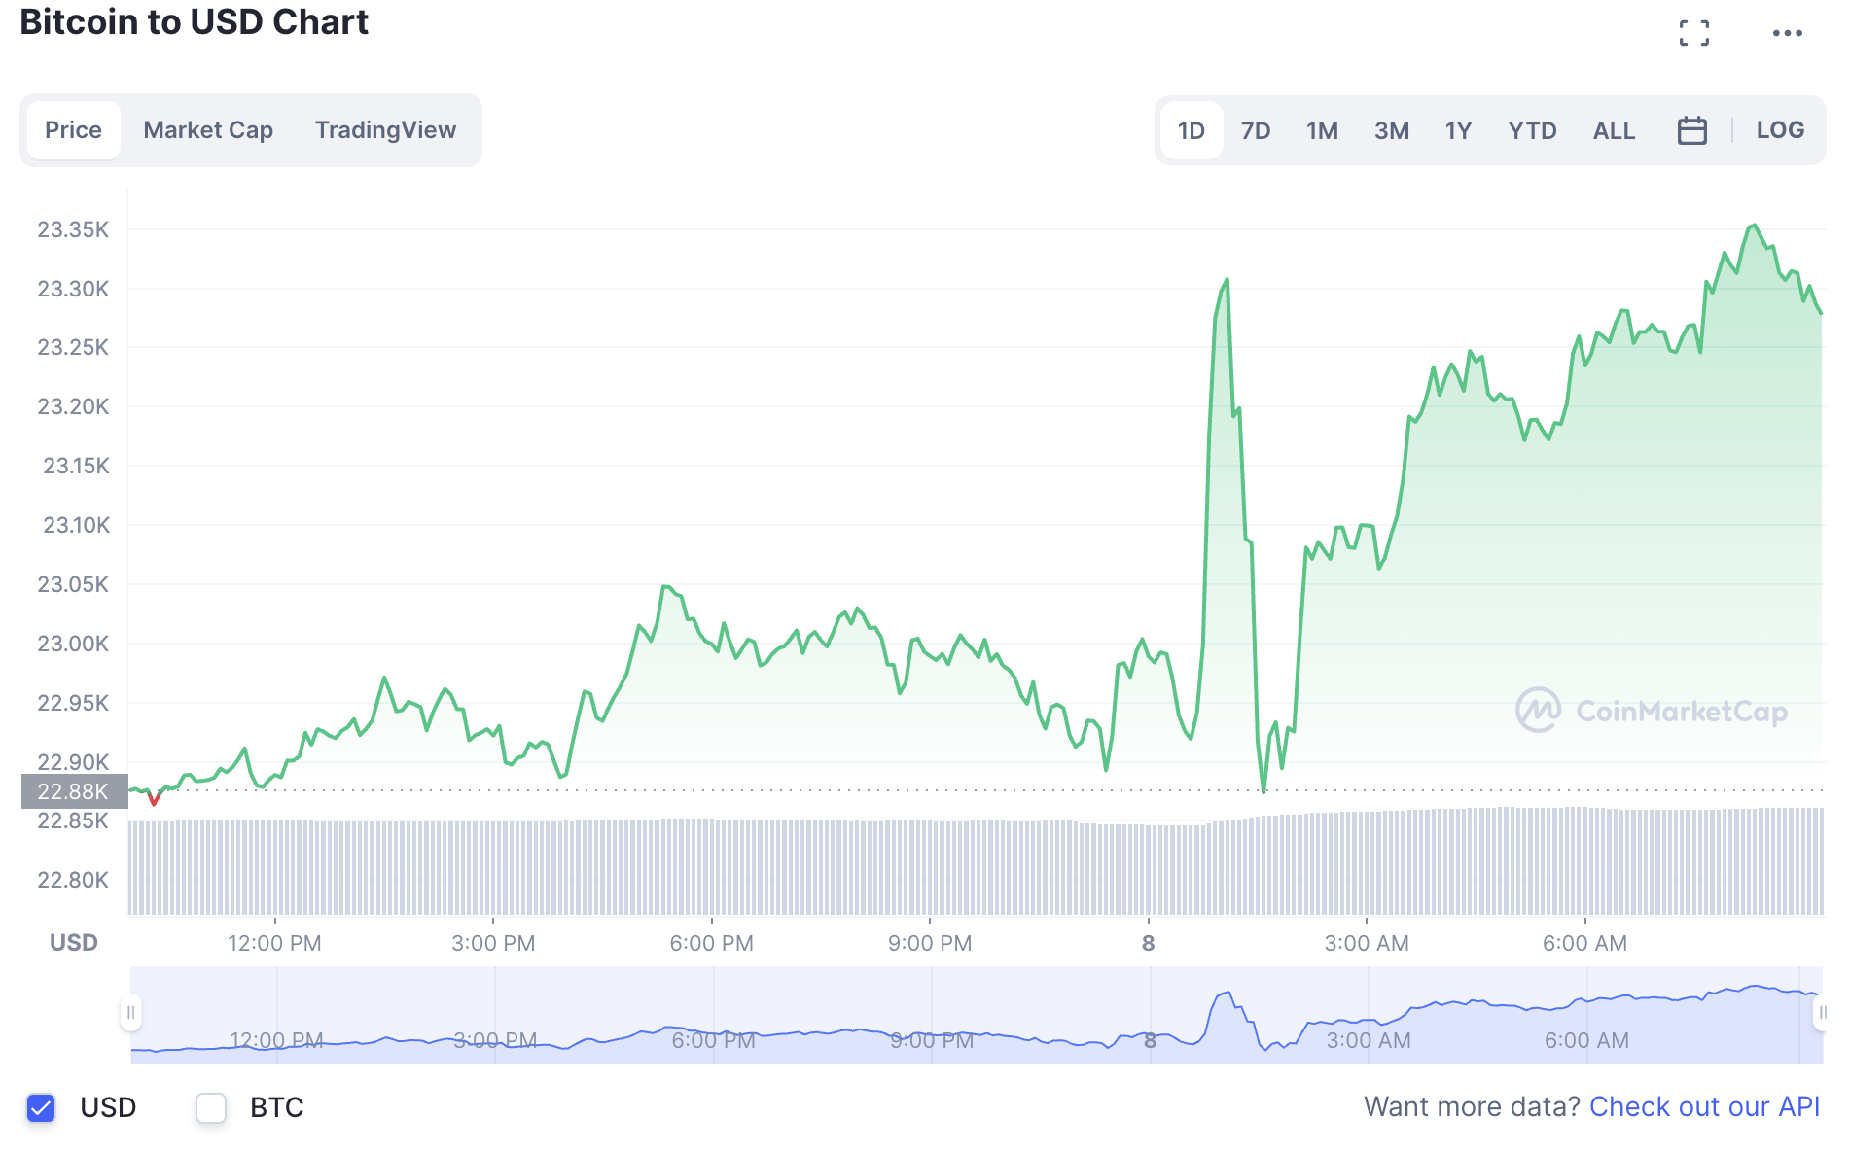The image size is (1850, 1151).
Task: Switch to the TradingView tab
Action: (x=385, y=130)
